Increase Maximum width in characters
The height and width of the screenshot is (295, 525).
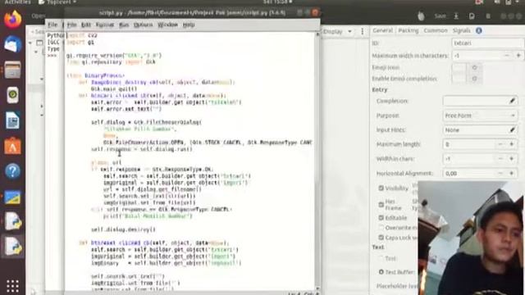click(518, 56)
